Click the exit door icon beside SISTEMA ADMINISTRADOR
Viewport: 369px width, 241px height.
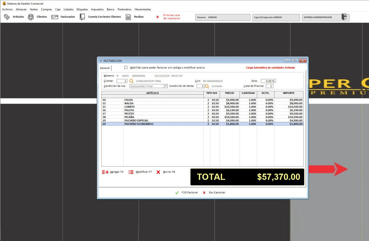pos(344,17)
